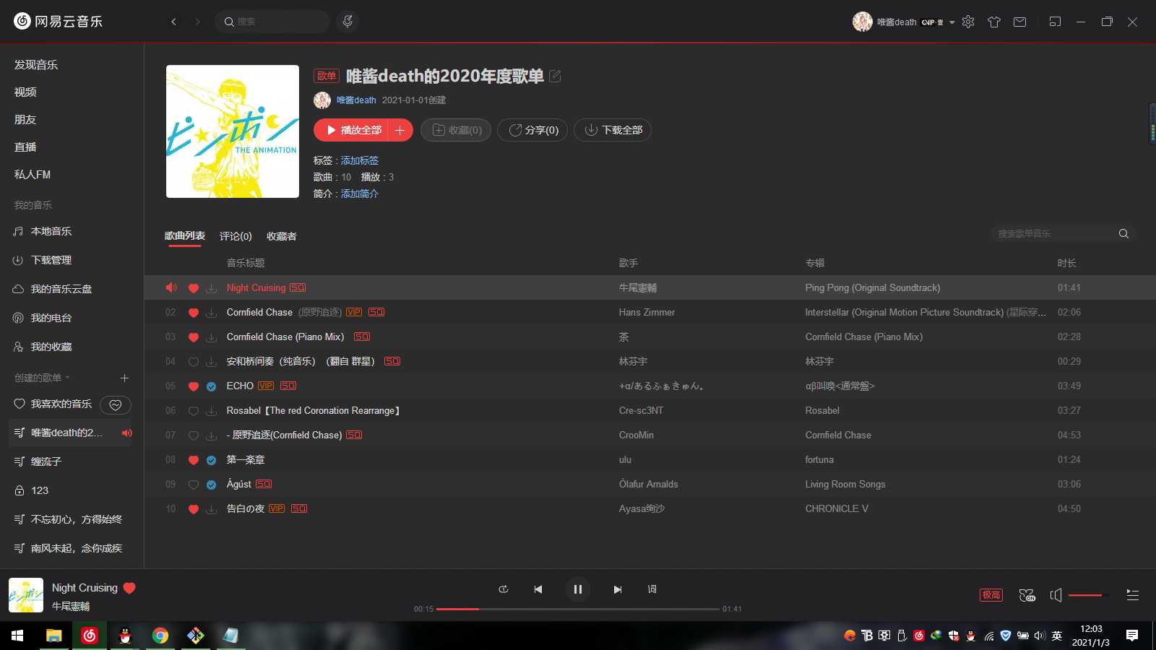The height and width of the screenshot is (650, 1156).
Task: Open settings gear in title bar
Action: click(968, 22)
